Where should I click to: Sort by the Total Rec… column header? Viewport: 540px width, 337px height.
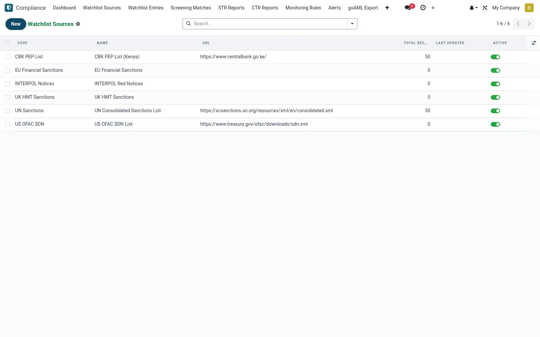[x=415, y=43]
